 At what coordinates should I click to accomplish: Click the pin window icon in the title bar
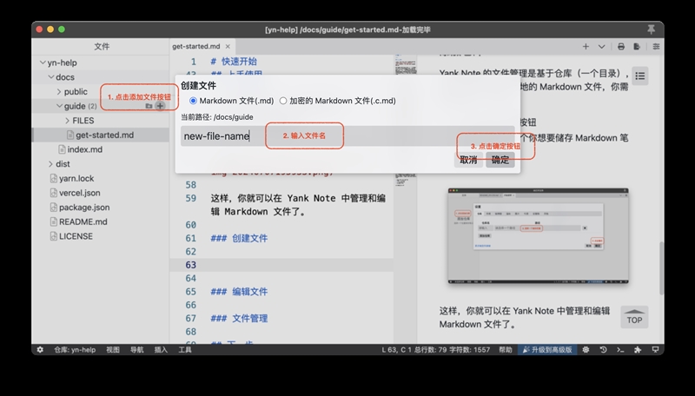pyautogui.click(x=651, y=30)
